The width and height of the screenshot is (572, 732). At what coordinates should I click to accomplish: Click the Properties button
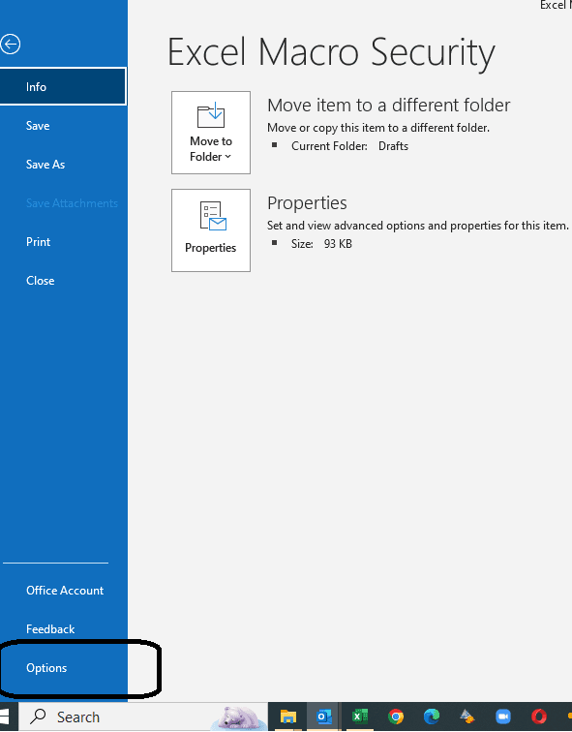pos(211,230)
